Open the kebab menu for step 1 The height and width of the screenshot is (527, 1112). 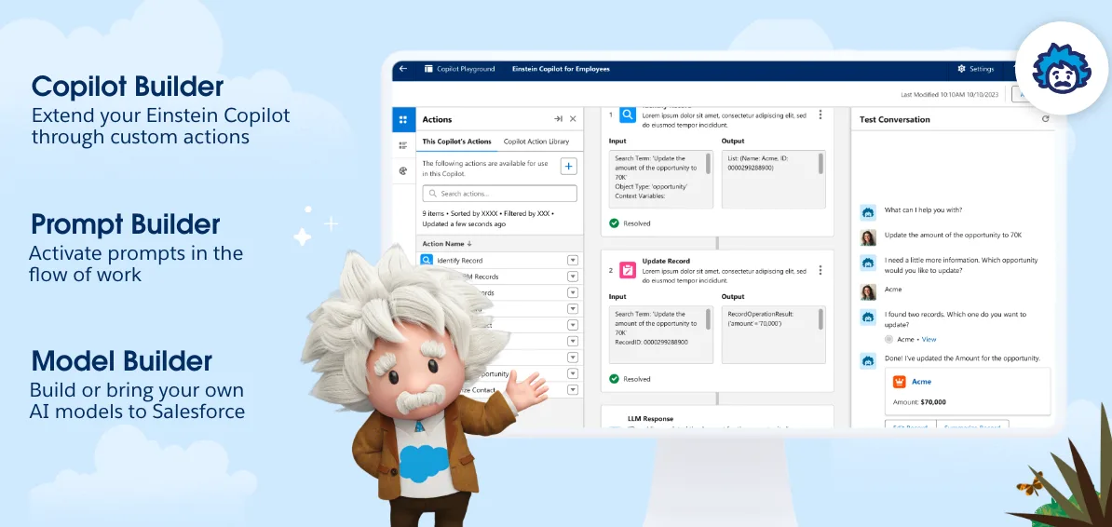[820, 115]
